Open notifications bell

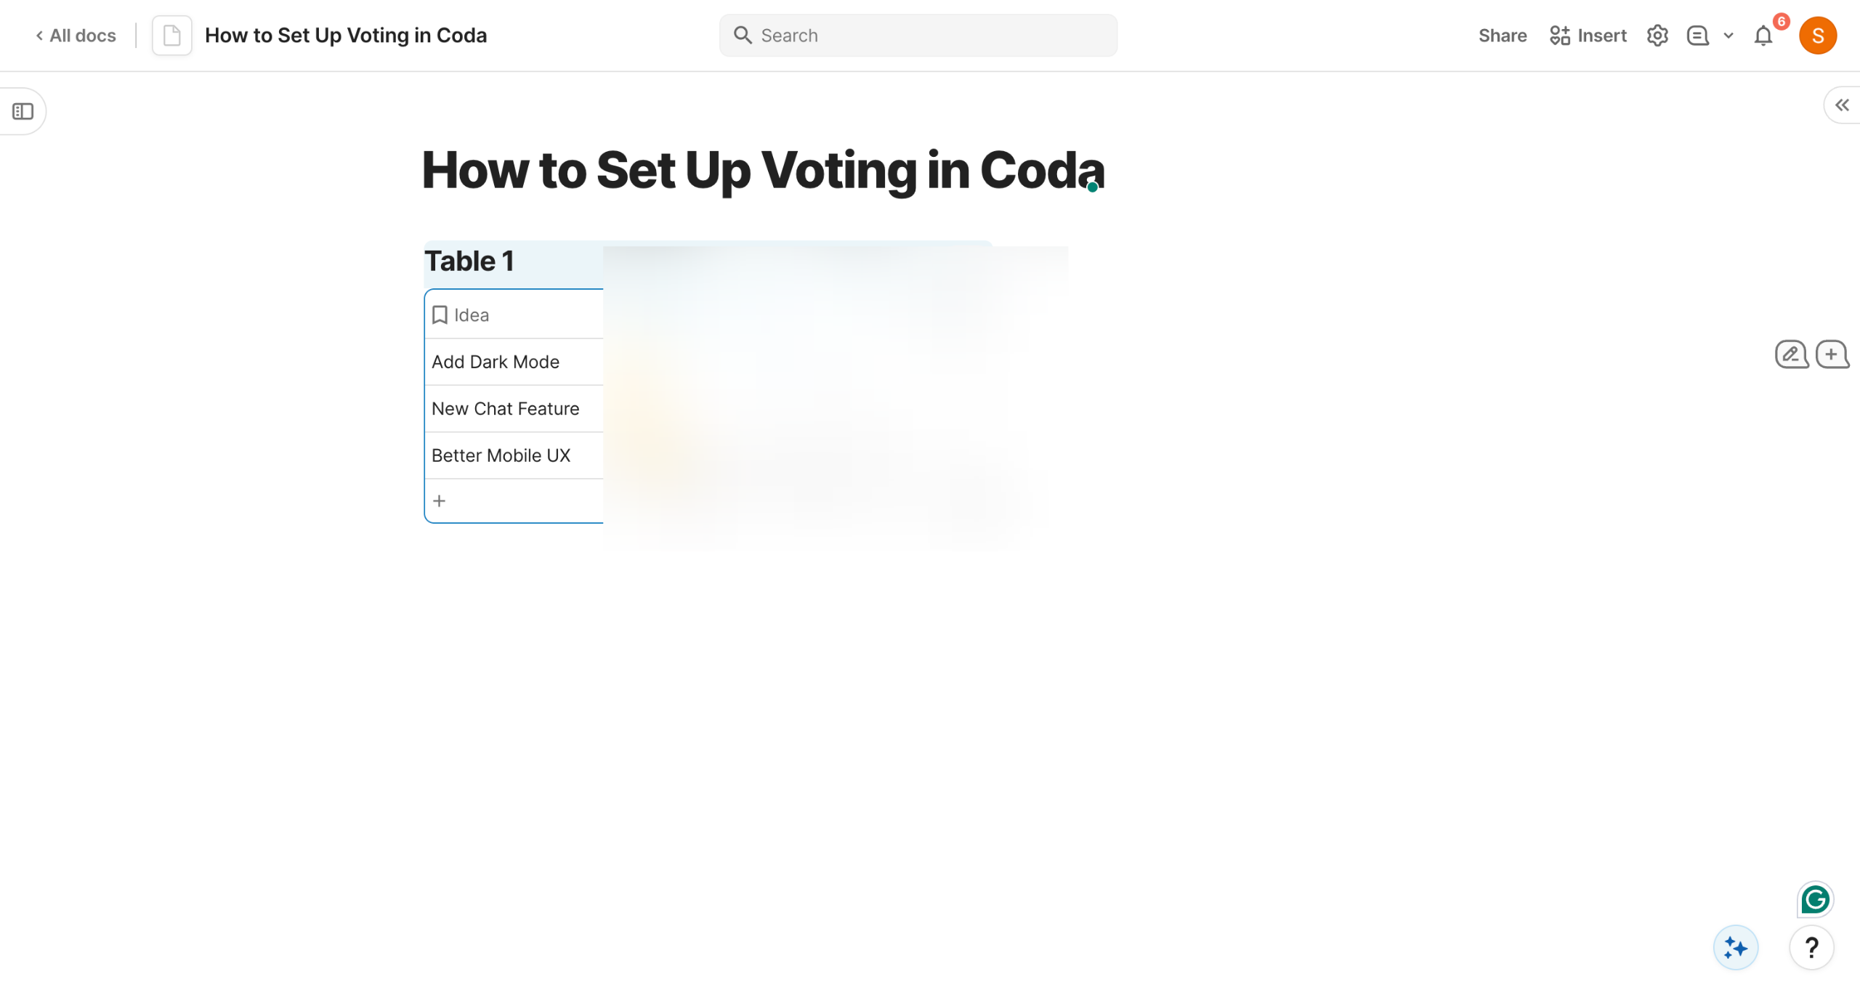pyautogui.click(x=1763, y=36)
